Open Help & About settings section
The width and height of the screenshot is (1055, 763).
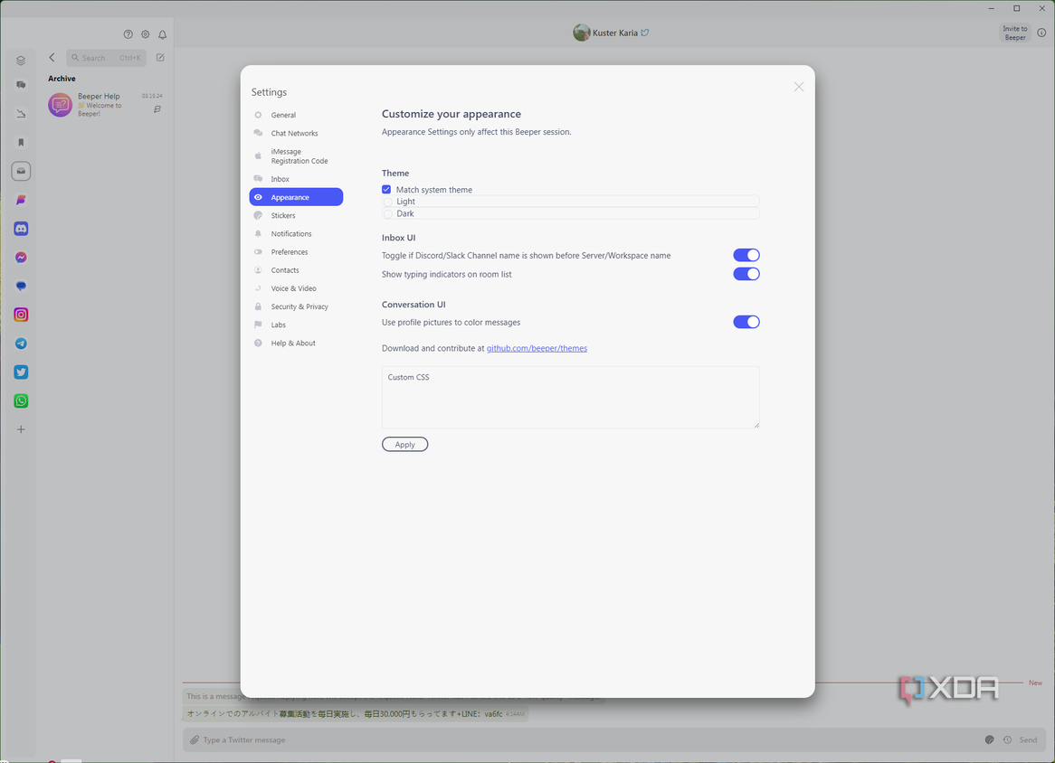point(296,343)
